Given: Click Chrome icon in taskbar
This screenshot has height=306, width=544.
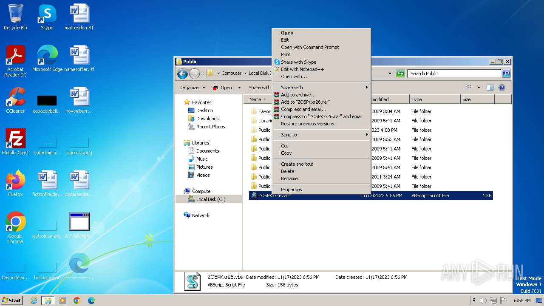Looking at the screenshot, I should click(x=76, y=300).
